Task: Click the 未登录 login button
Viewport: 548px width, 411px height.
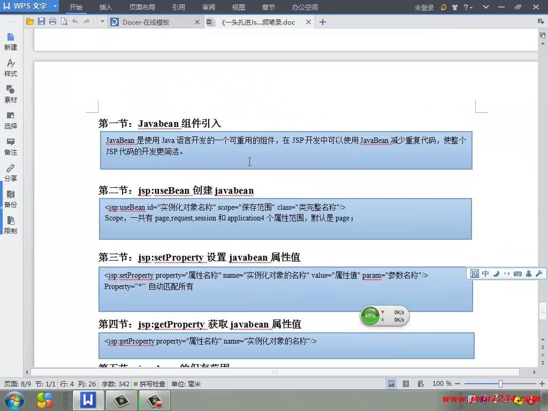Action: (x=424, y=7)
